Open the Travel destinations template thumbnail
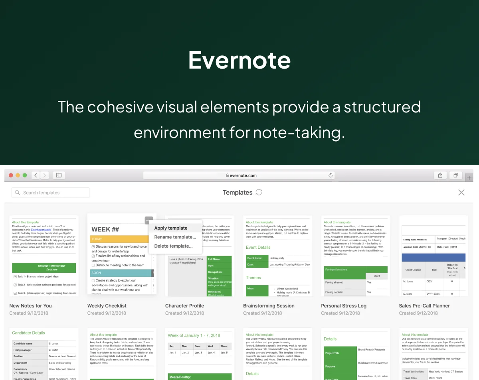The image size is (479, 380). pyautogui.click(x=433, y=354)
